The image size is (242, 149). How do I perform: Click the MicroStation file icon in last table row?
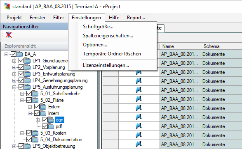tap(139, 144)
